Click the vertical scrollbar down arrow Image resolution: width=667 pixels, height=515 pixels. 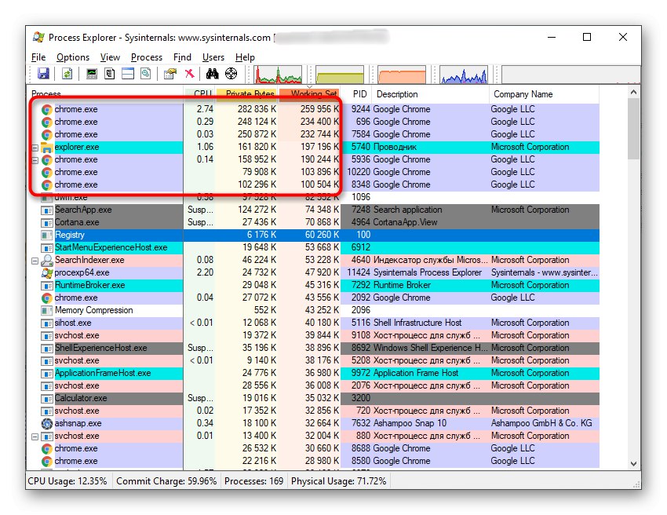pos(633,464)
